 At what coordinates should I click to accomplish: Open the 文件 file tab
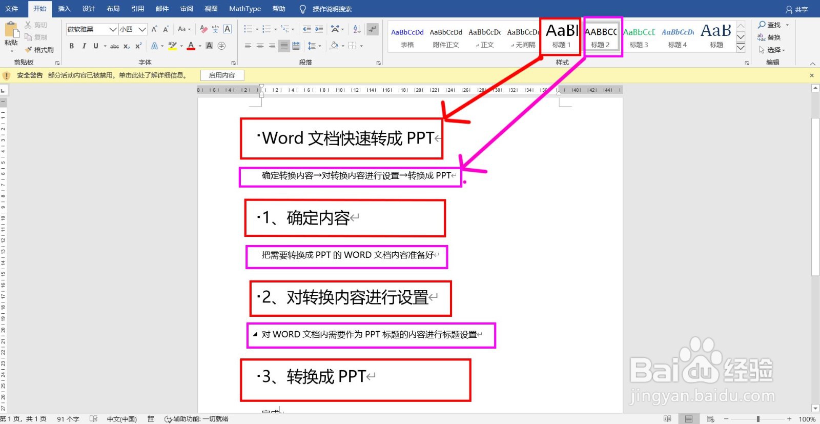[11, 9]
